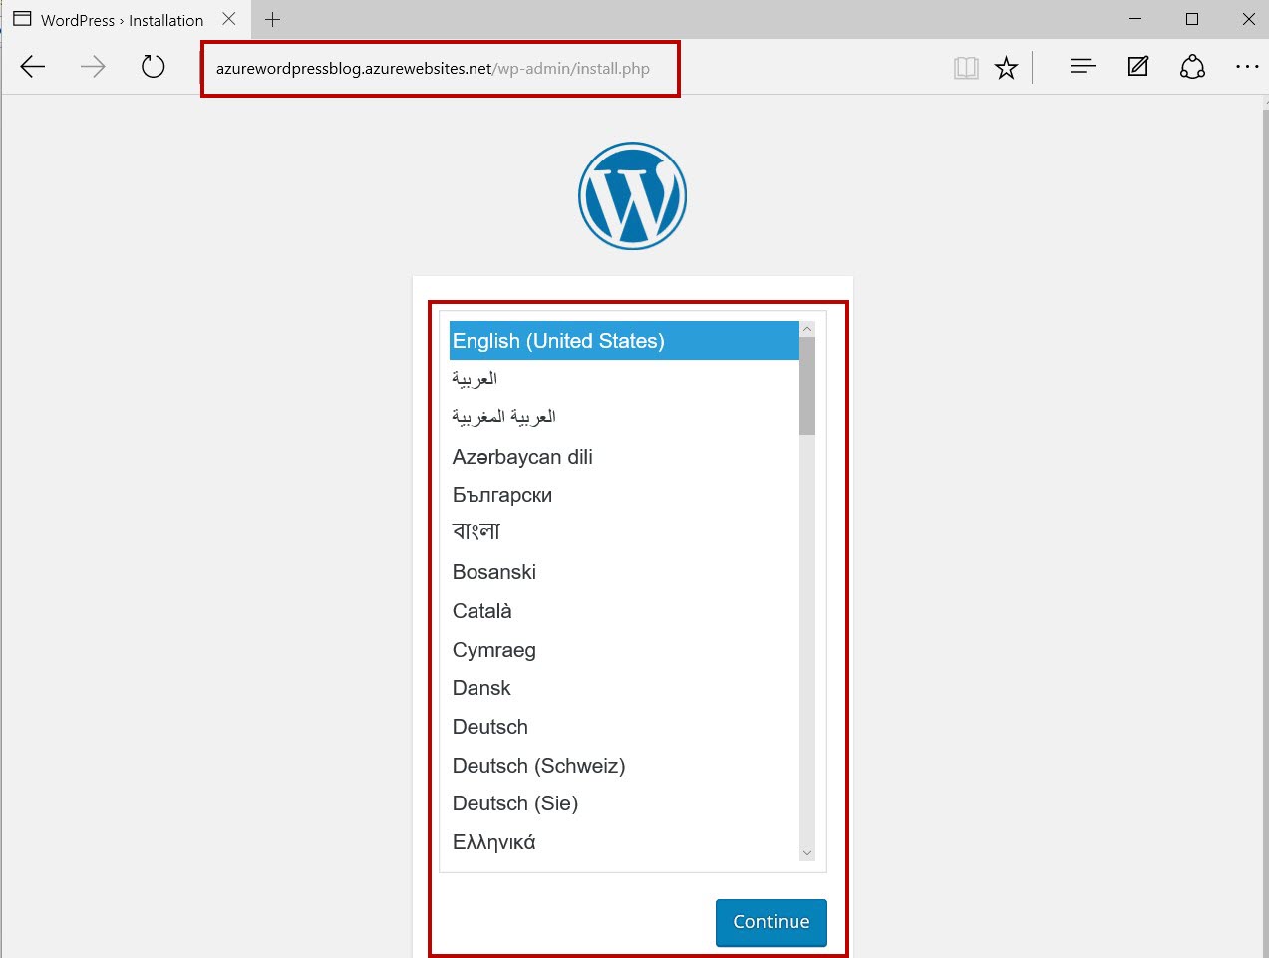Go back using the browser back arrow

tap(33, 67)
